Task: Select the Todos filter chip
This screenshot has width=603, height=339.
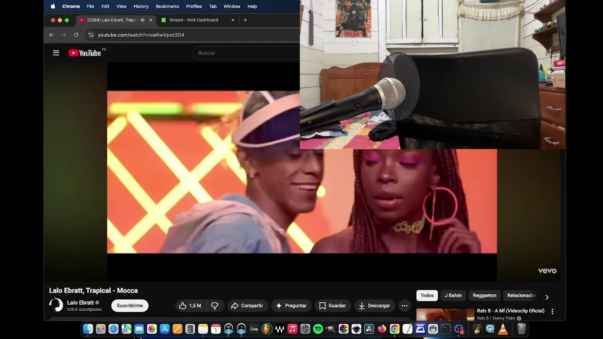Action: (x=427, y=296)
